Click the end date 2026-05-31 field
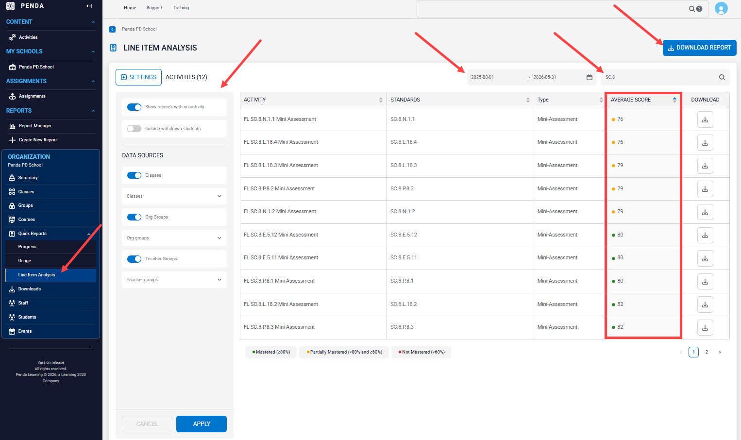Screen dimensions: 741x440 557,77
